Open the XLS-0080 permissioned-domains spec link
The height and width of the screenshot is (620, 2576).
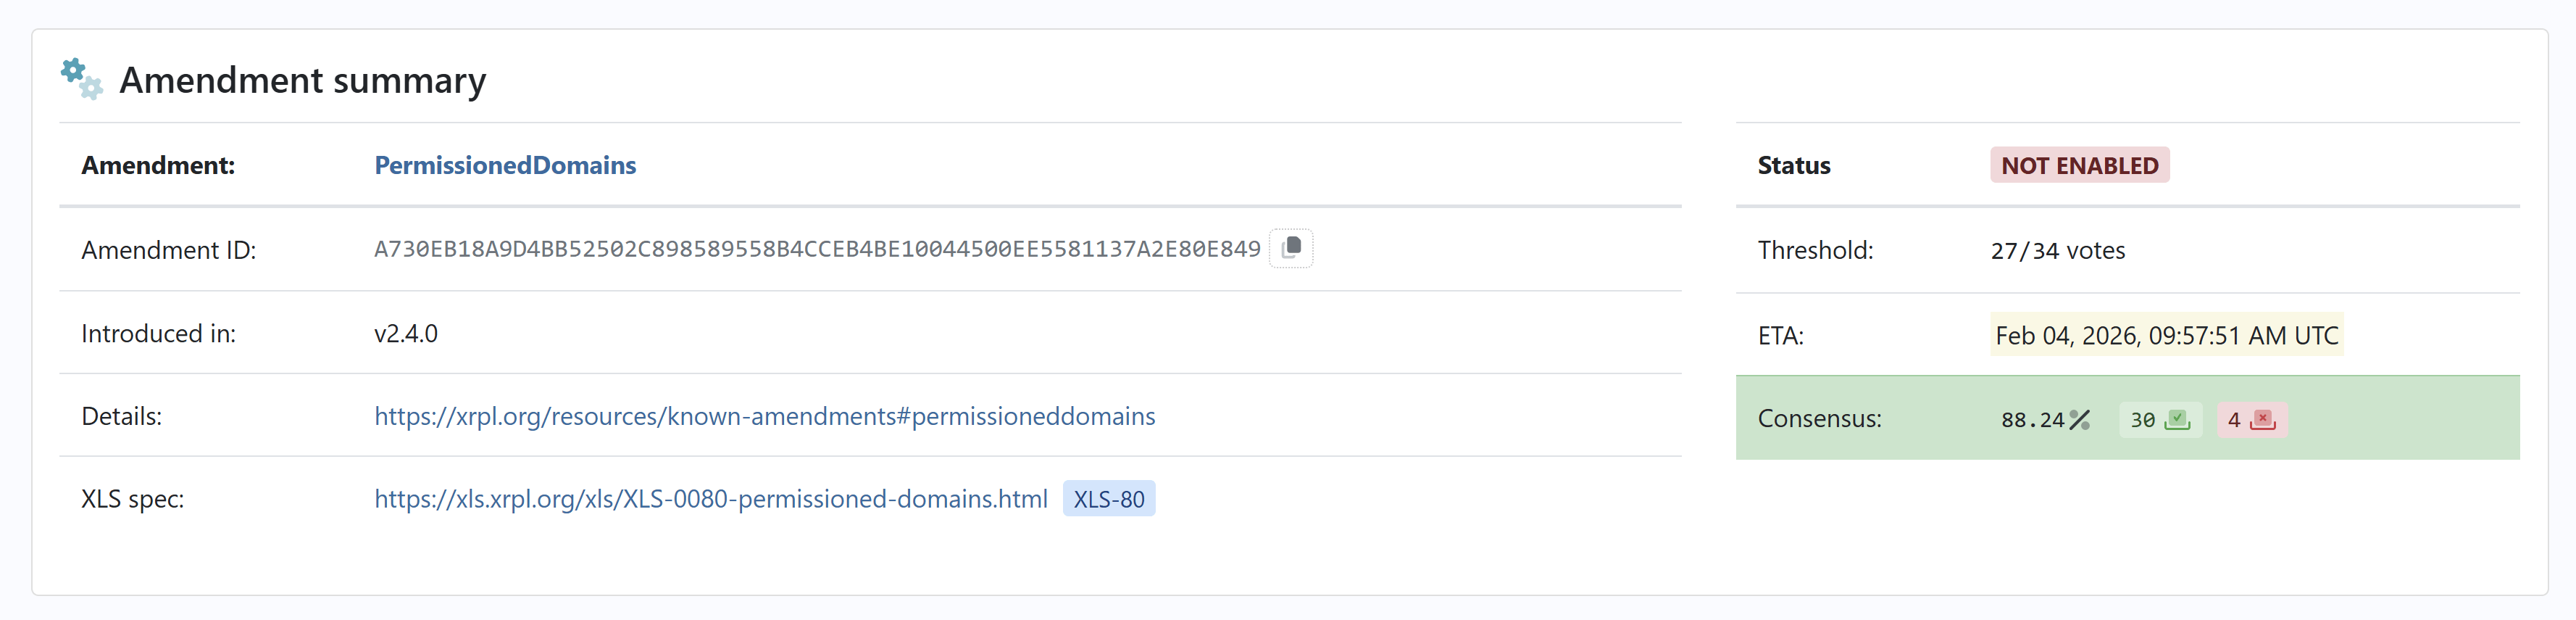pyautogui.click(x=710, y=499)
